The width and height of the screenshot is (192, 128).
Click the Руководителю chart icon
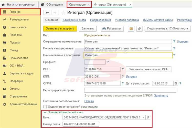pos(5,19)
